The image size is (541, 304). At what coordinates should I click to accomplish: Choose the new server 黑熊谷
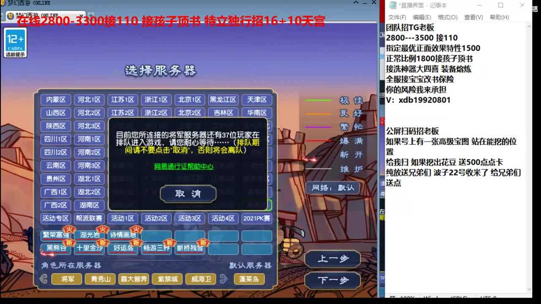point(56,248)
